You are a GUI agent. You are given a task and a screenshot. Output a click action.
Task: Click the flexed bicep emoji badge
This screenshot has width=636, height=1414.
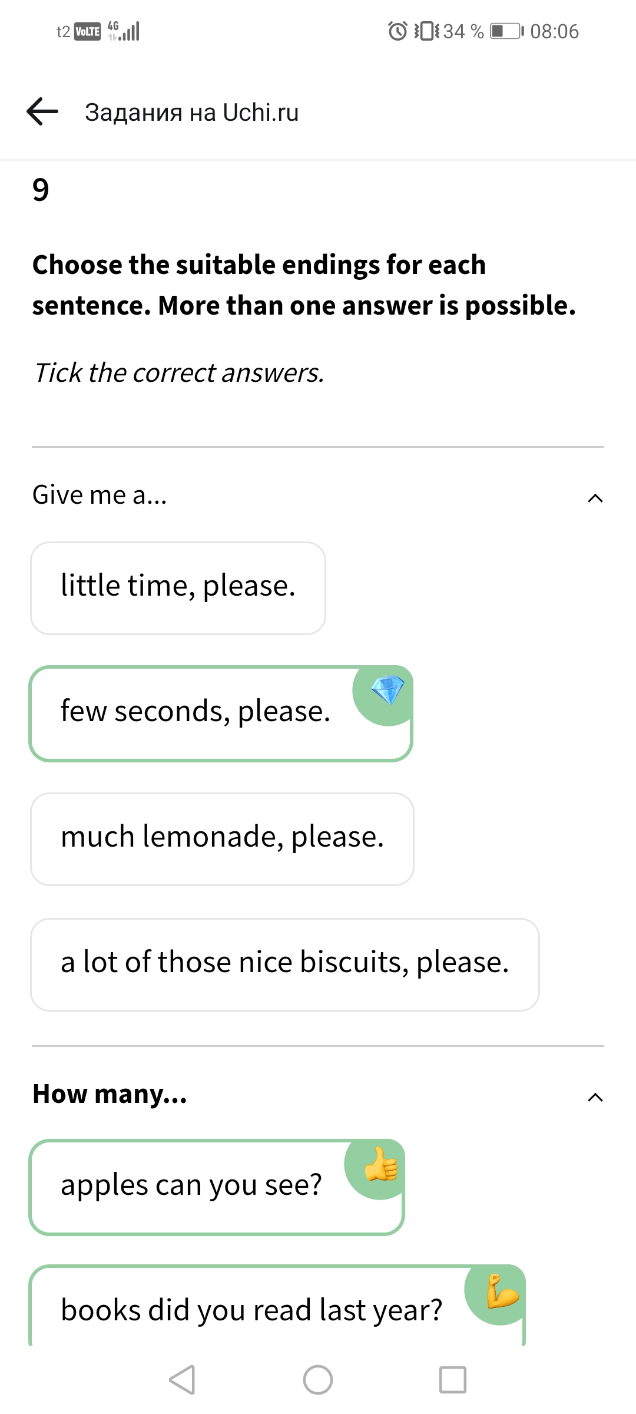501,1291
